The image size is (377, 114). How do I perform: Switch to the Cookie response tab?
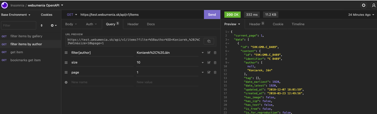tap(278, 24)
